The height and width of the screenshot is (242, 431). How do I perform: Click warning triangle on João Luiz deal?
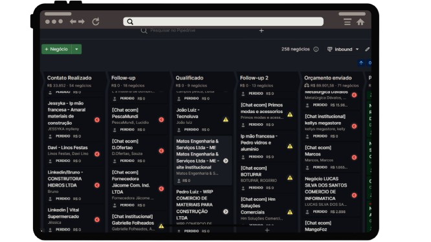pos(226,119)
